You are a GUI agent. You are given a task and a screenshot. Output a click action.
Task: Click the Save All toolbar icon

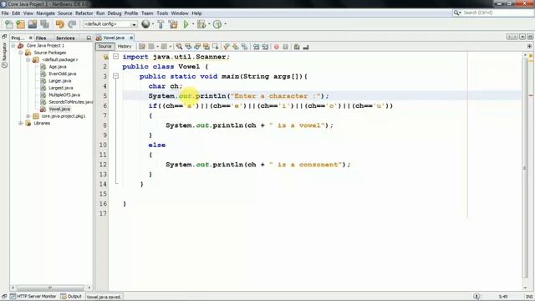tap(44, 24)
